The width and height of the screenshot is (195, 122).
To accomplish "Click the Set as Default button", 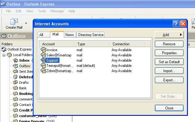I will tap(169, 62).
